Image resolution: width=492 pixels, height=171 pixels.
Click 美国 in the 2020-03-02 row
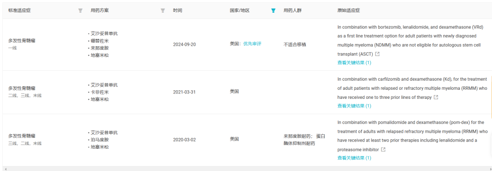(235, 139)
